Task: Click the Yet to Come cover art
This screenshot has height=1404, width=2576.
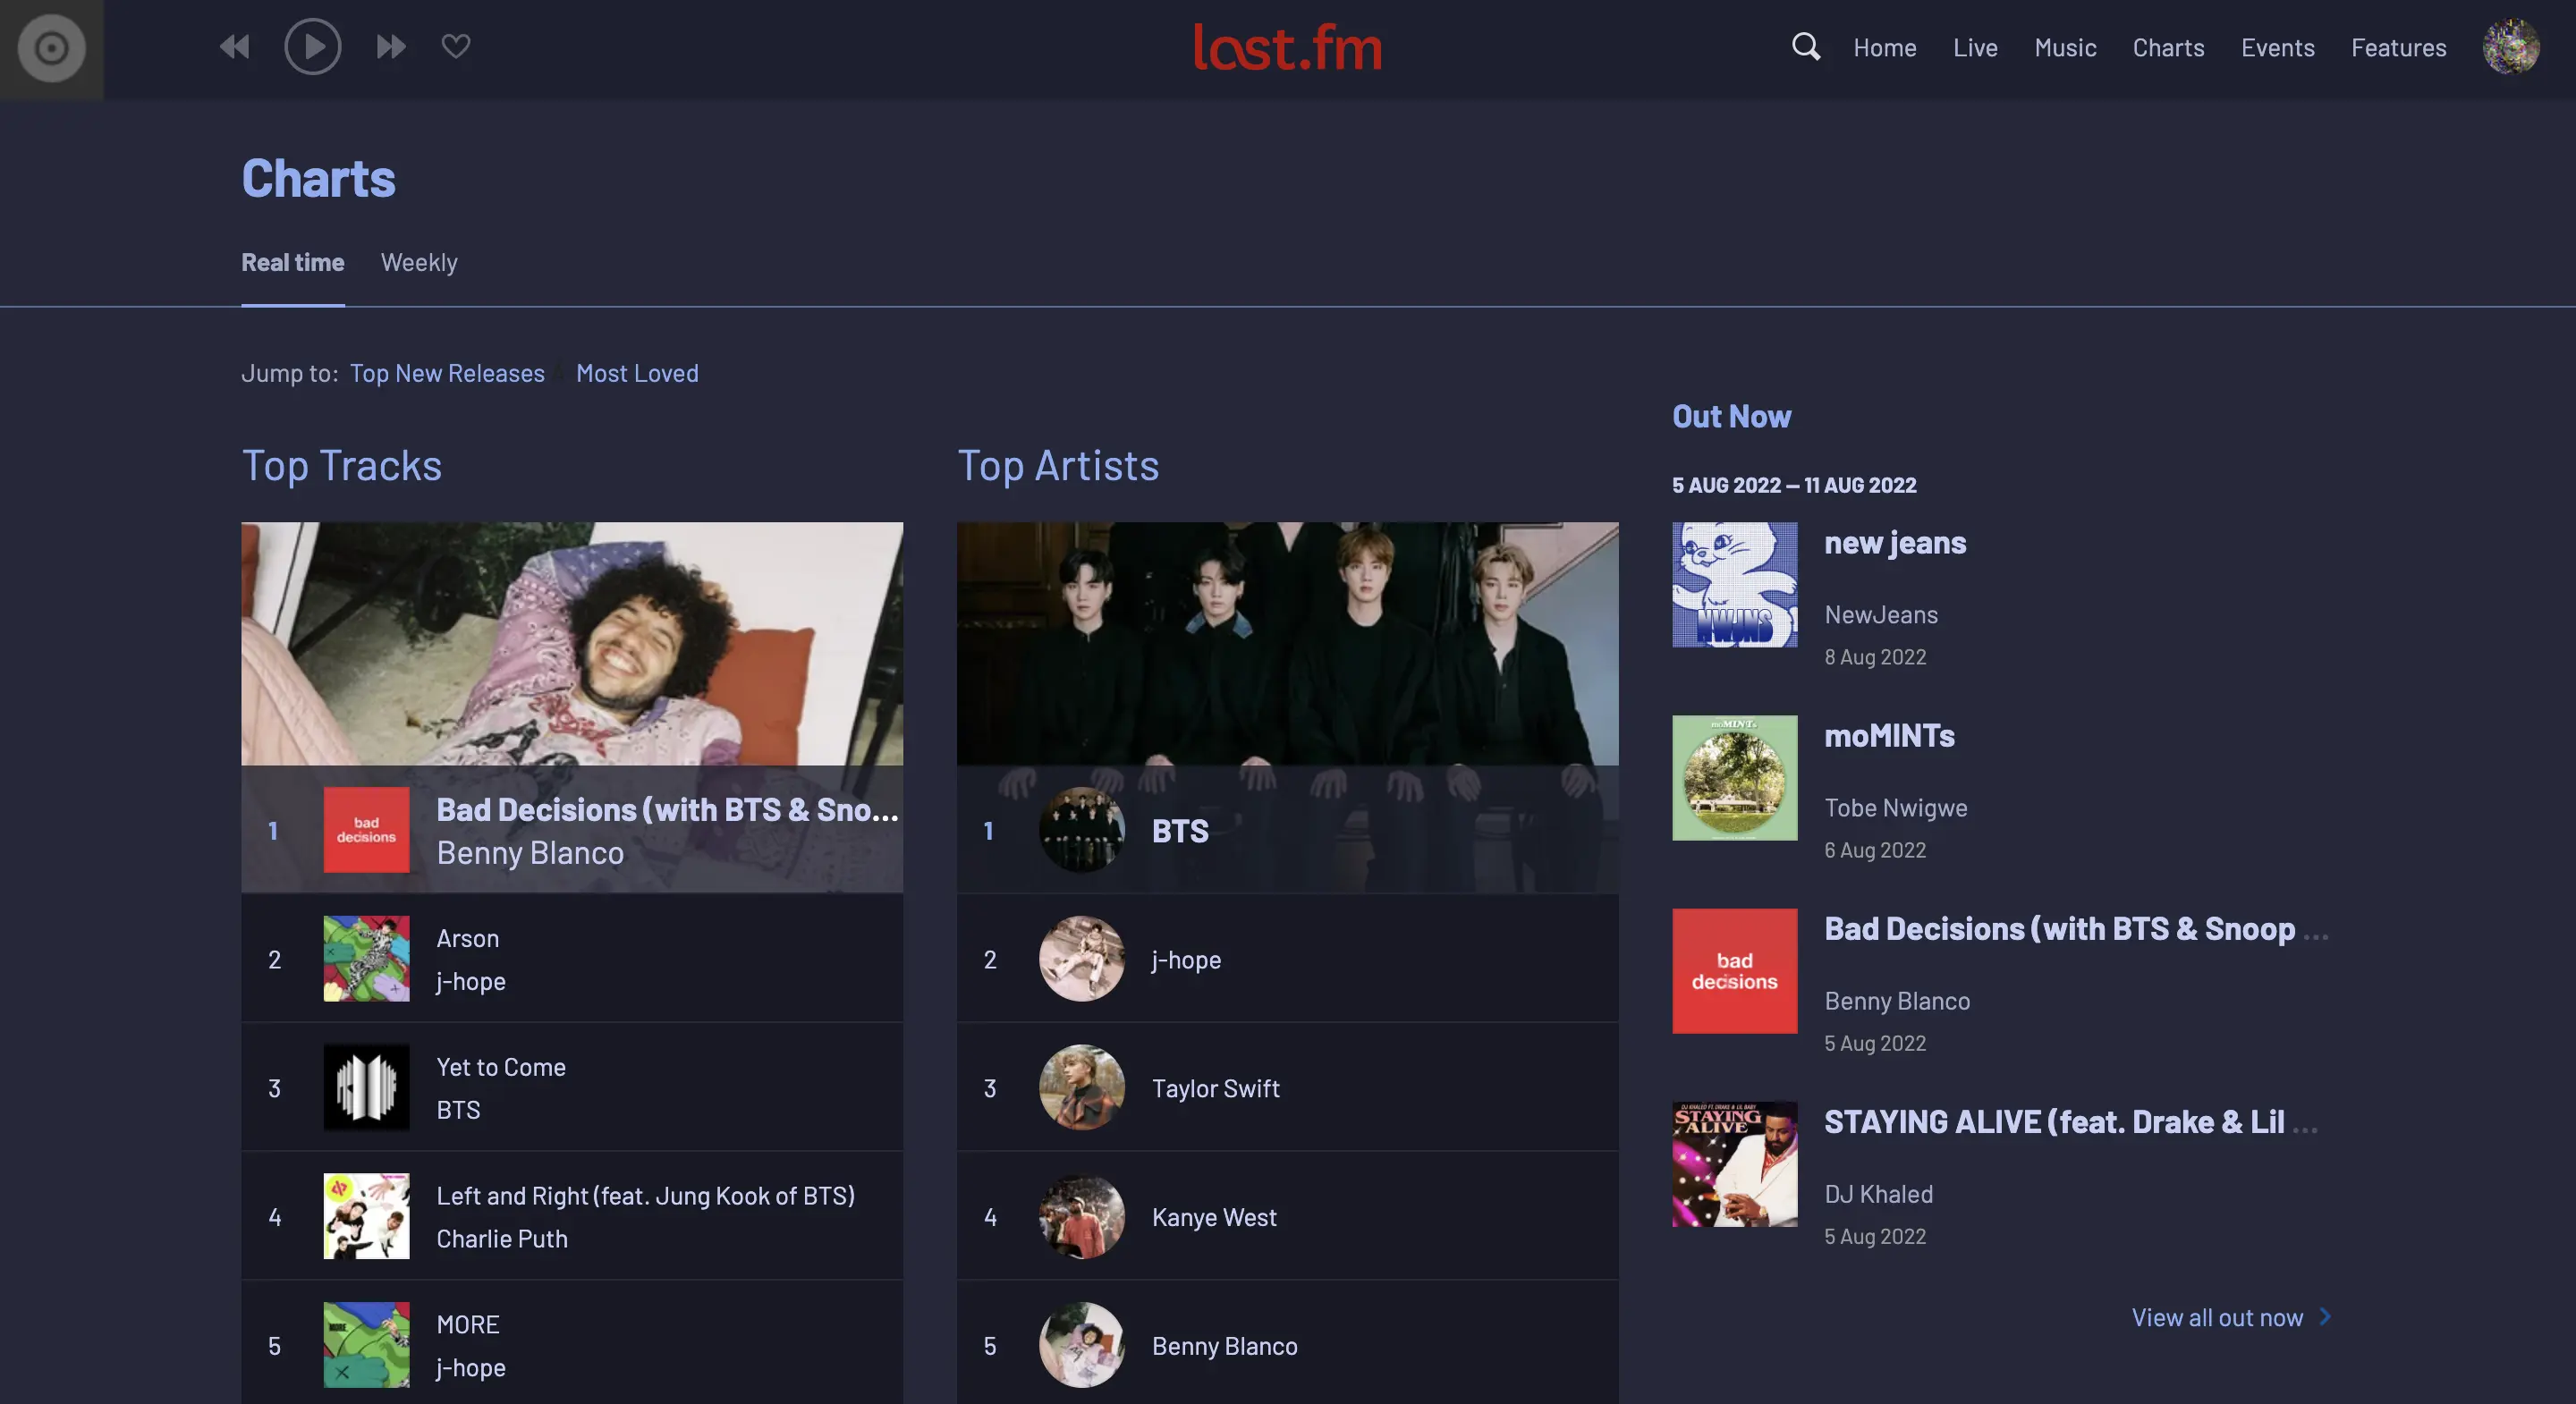Action: pos(366,1087)
